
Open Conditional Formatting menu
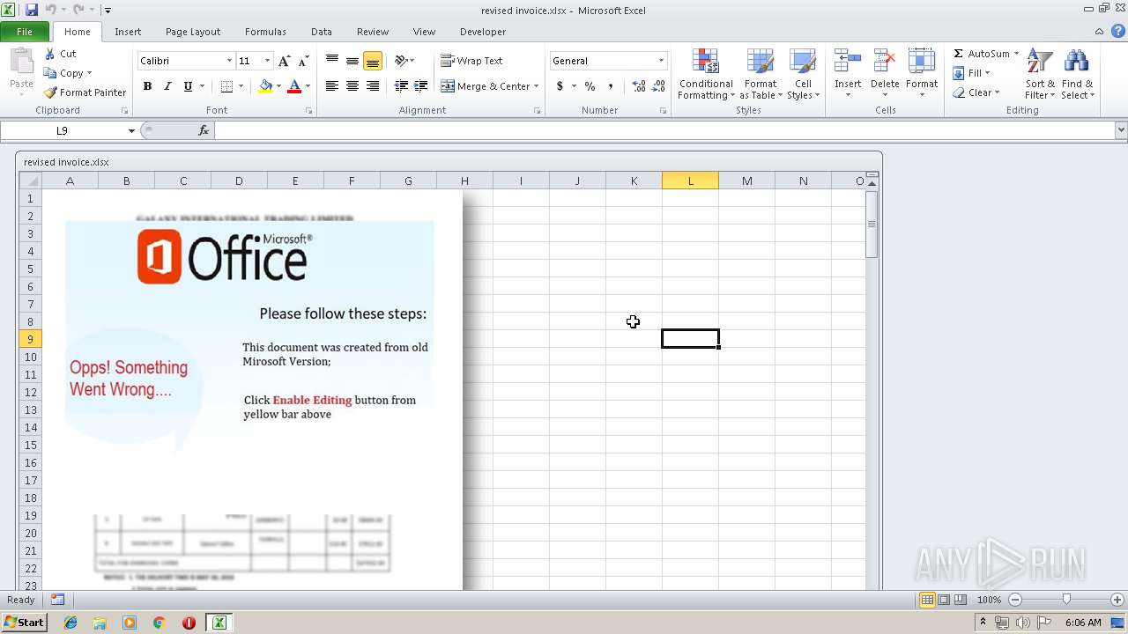[x=706, y=74]
